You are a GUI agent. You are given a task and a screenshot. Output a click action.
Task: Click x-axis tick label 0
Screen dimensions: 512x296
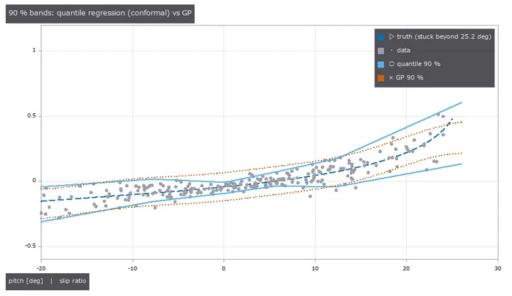(224, 268)
